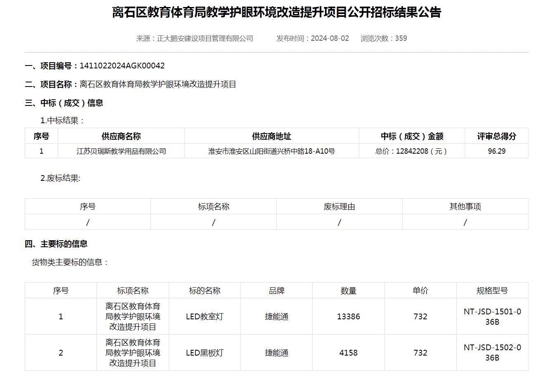The image size is (540, 377).
Task: Click model NT-JSD-1502-036B
Action: coord(492,353)
